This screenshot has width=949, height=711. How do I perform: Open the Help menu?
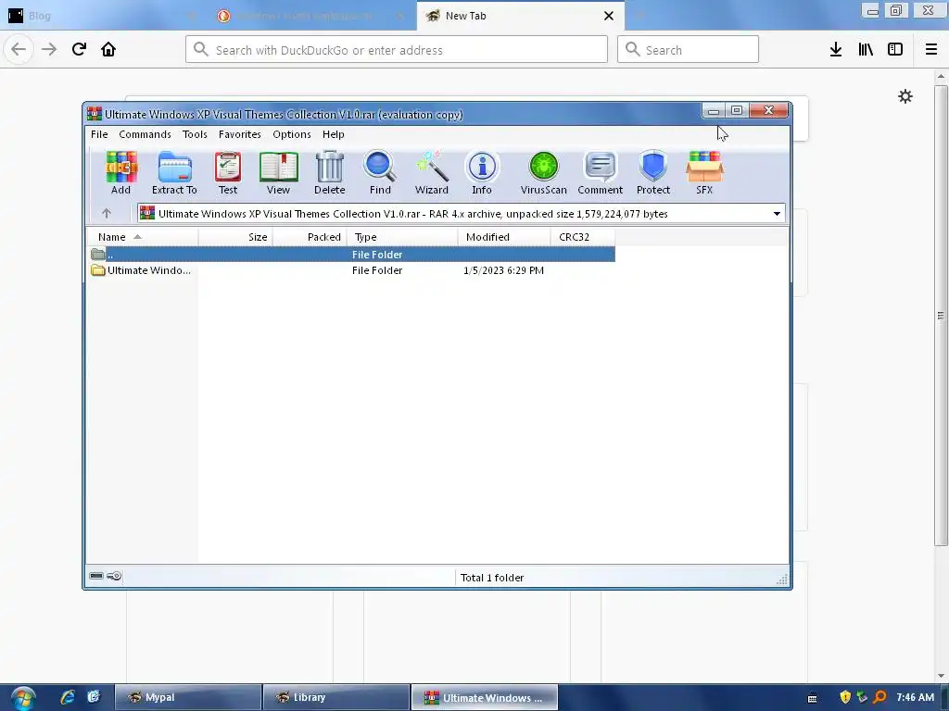point(333,134)
